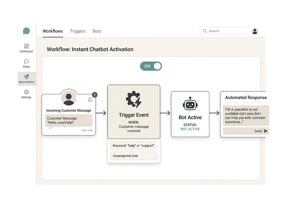Click the "Automated Response" card heading

point(246,97)
